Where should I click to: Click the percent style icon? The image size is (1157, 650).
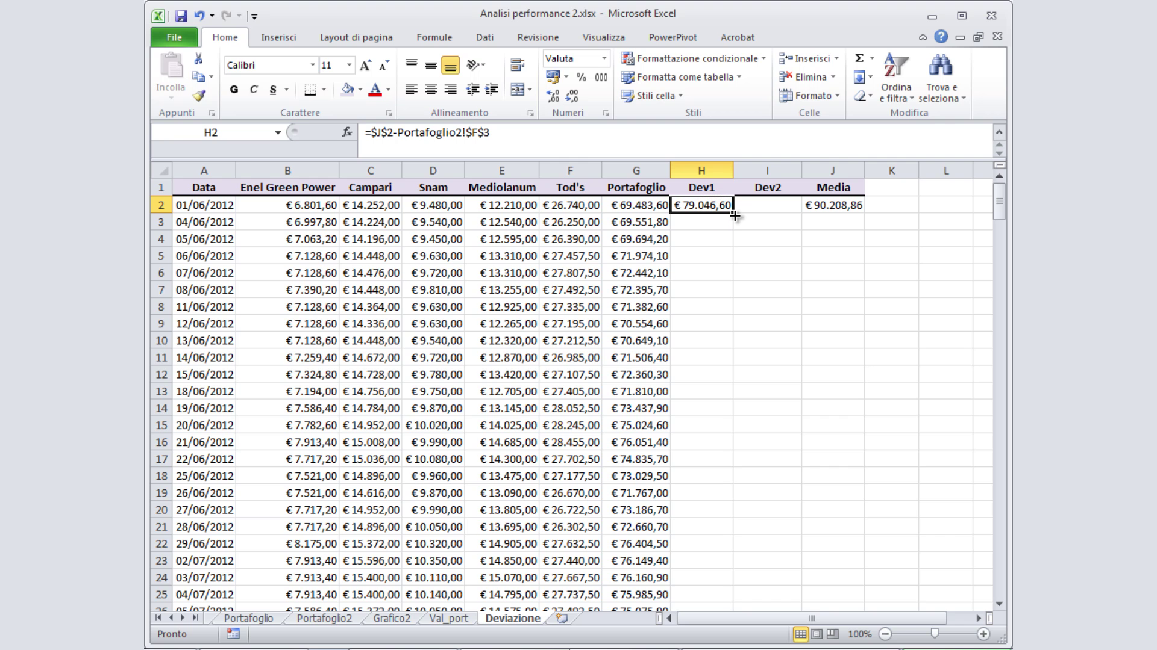tap(581, 77)
